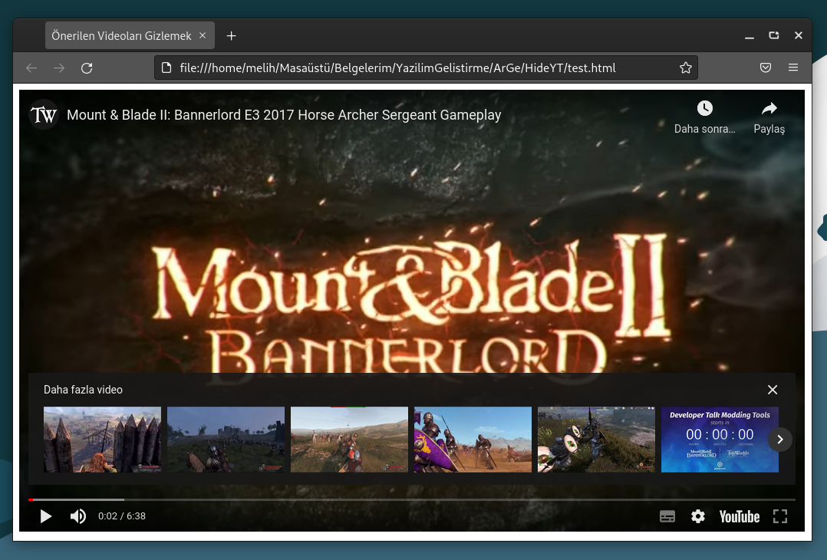This screenshot has height=560, width=827.
Task: Open the dark castle field thumbnail
Action: 226,440
